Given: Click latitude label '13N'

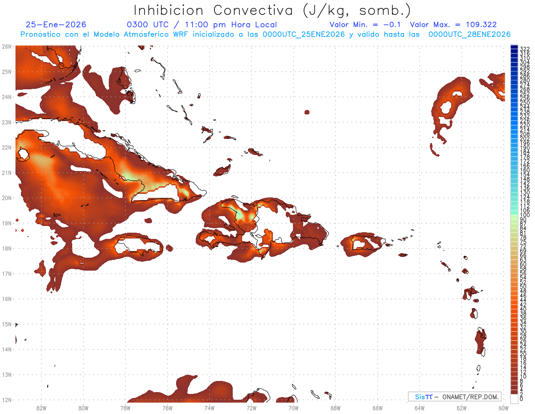Looking at the screenshot, I should [7, 374].
